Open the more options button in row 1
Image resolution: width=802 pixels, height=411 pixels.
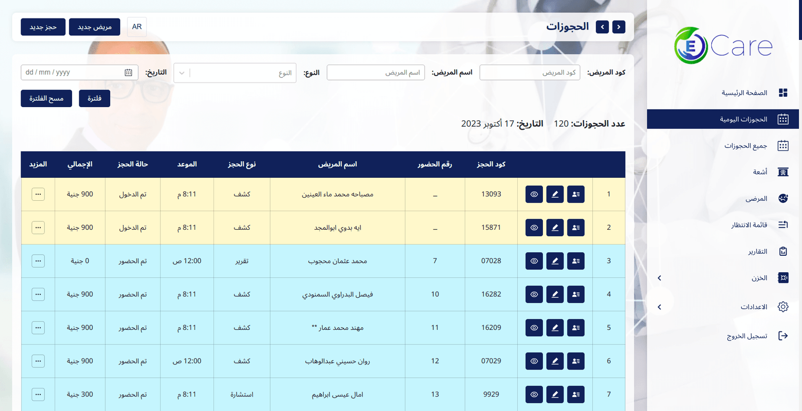38,194
